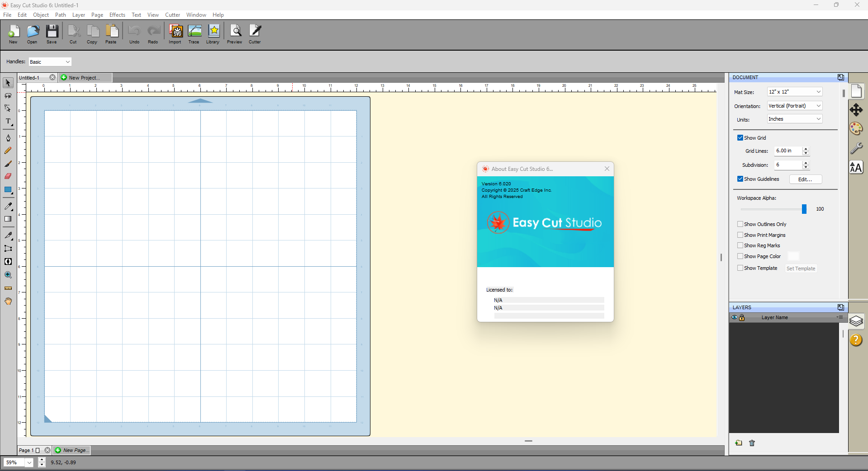Save the project with the Save icon
Viewport: 868px width, 471px height.
[x=52, y=34]
